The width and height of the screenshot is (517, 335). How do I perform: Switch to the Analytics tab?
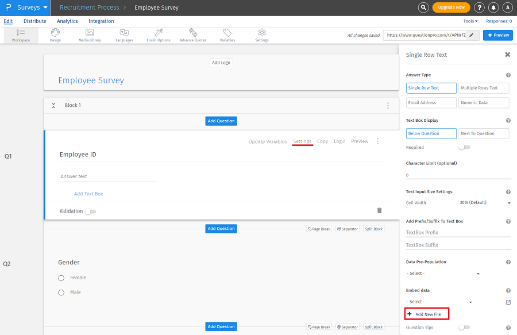(x=67, y=21)
